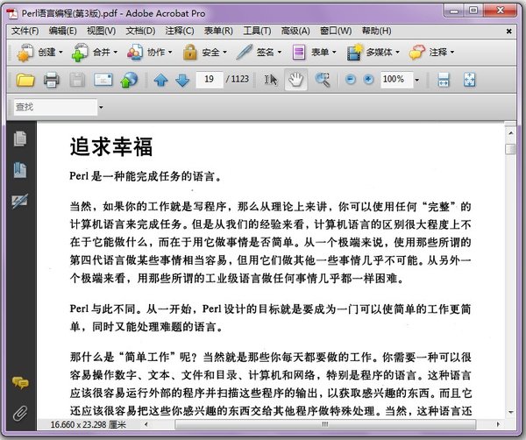Open the 编辑(E) menu
The height and width of the screenshot is (440, 526).
pyautogui.click(x=63, y=31)
